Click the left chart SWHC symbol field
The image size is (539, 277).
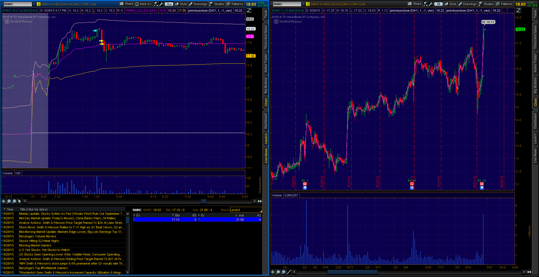(18, 4)
